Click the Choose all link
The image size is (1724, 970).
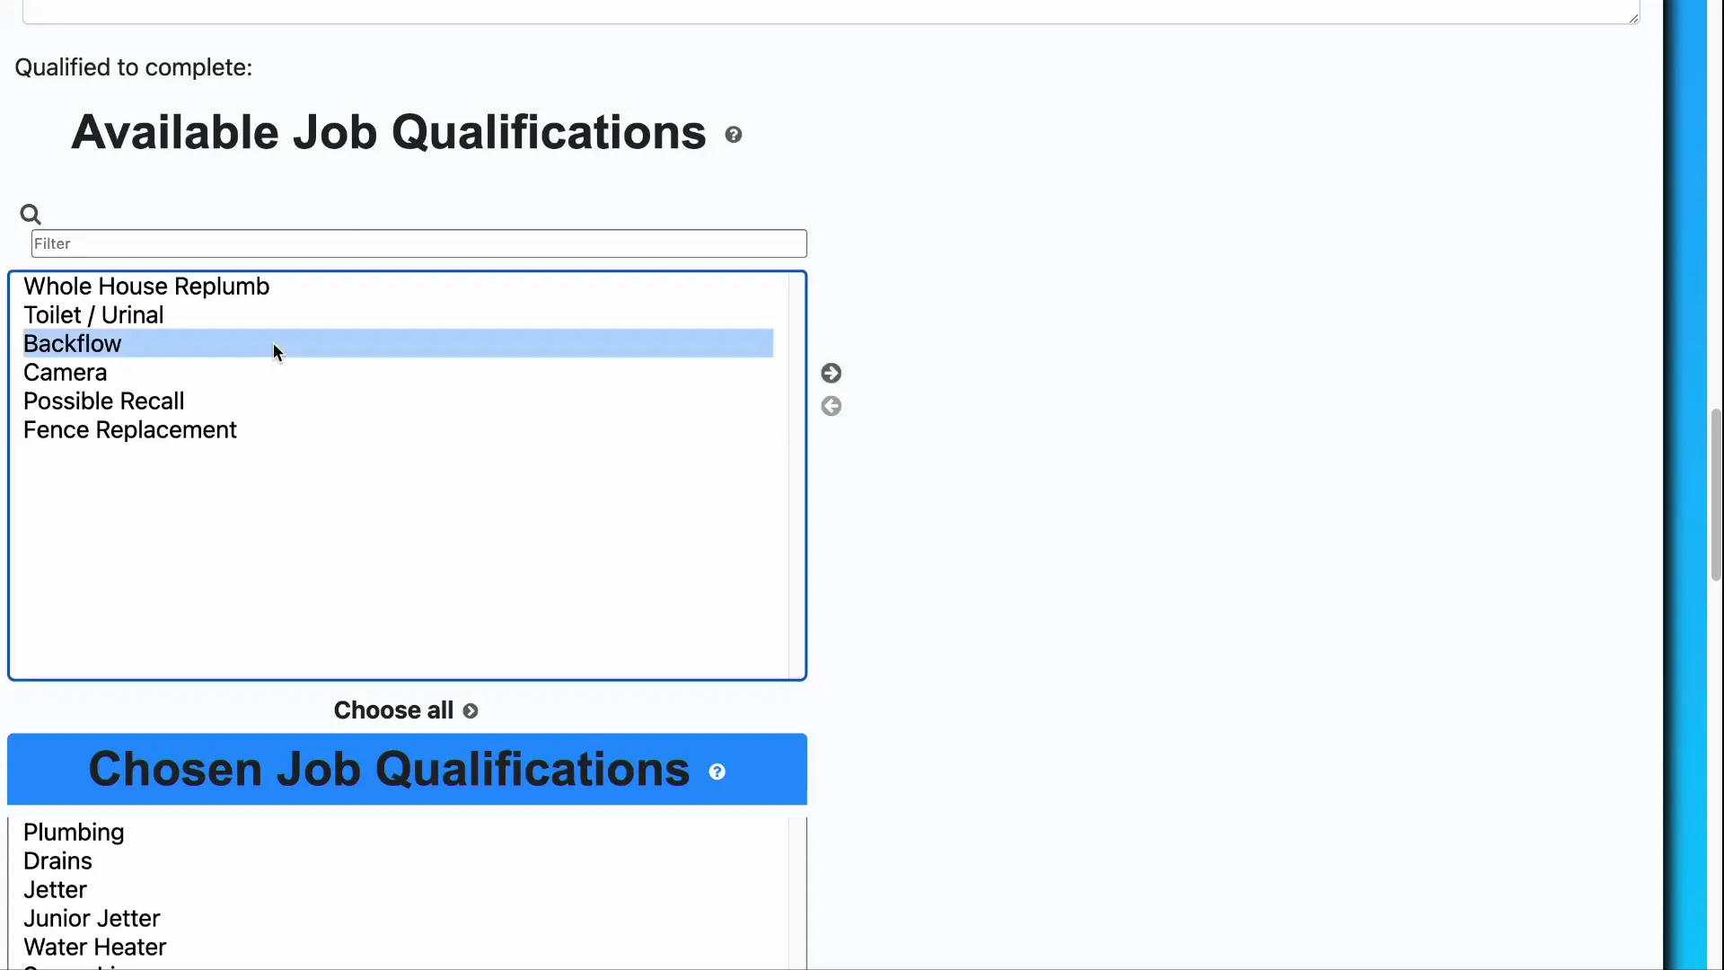tap(392, 710)
